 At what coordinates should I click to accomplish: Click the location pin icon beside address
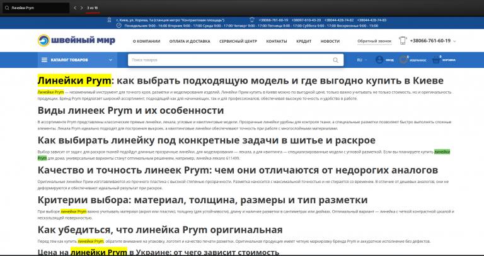click(109, 19)
